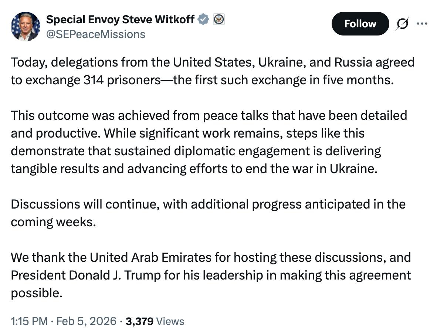Click the words 'coming weeks.'
This screenshot has height=335, width=437.
pos(53,222)
